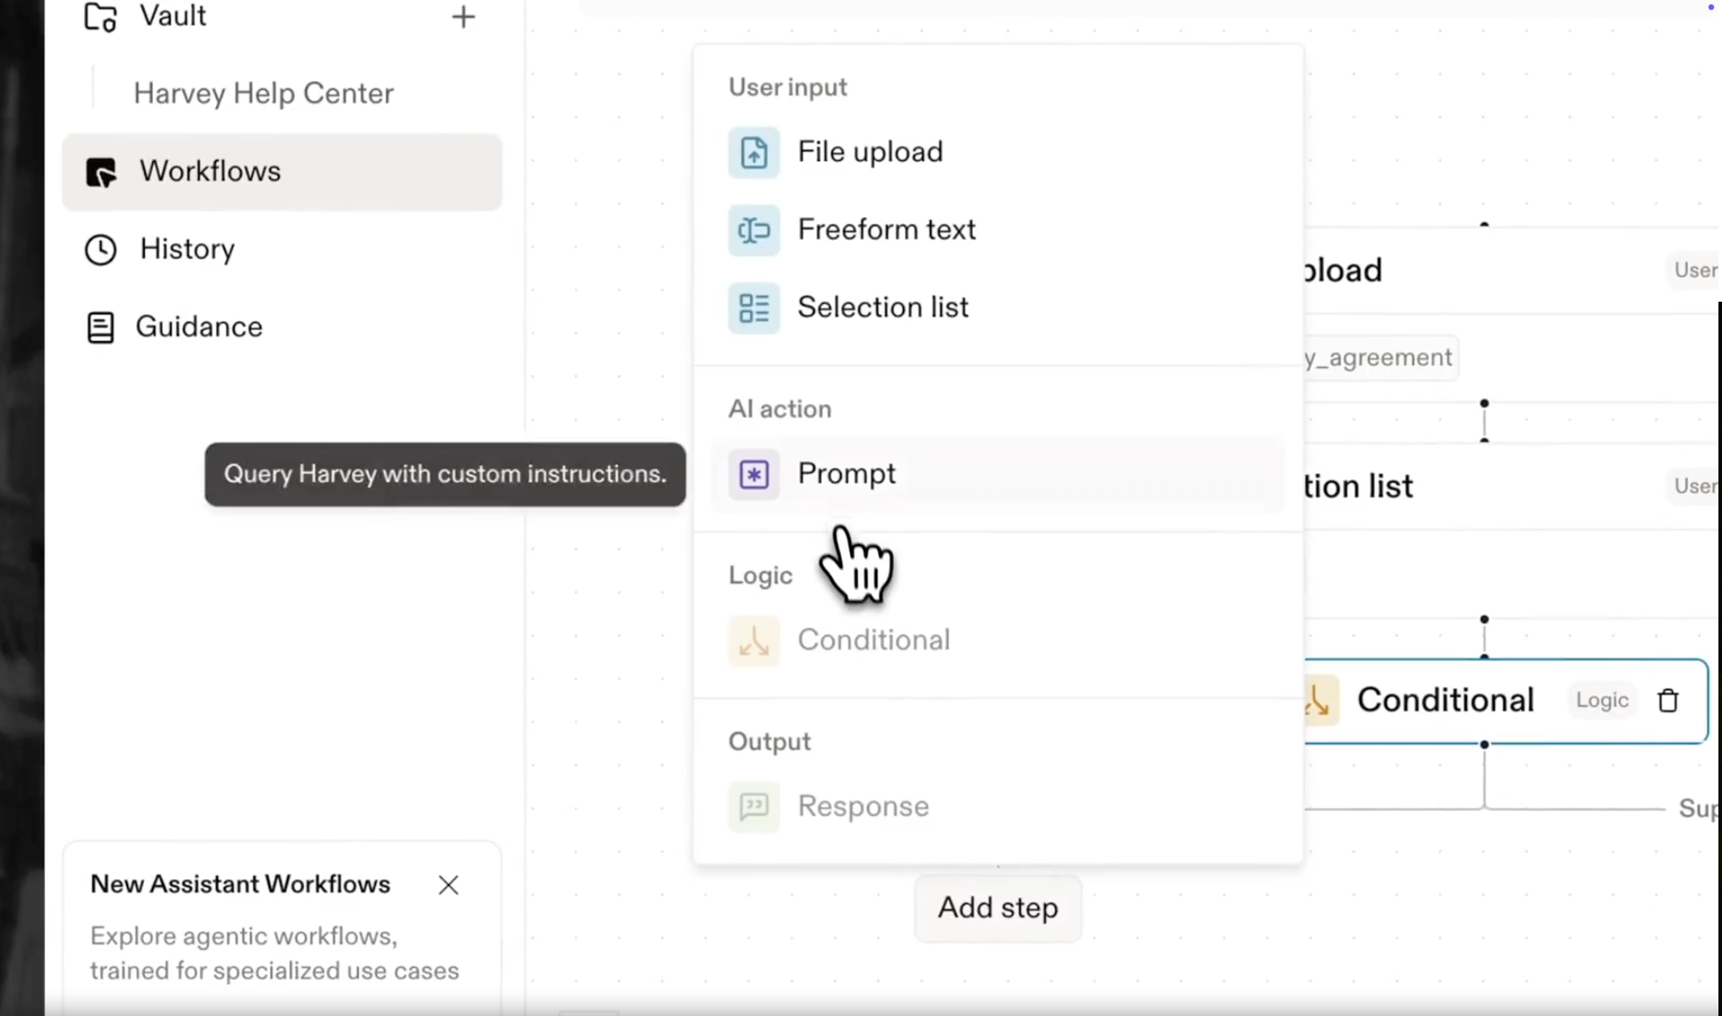This screenshot has height=1016, width=1722.
Task: Dismiss the New Assistant Workflows card
Action: 448,884
